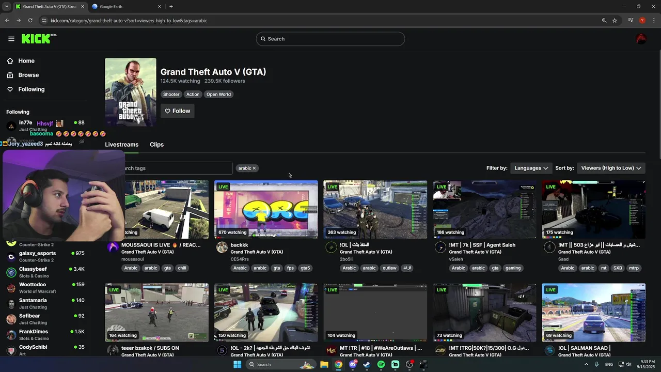Open the hamburger menu beside Kick logo

(11, 39)
